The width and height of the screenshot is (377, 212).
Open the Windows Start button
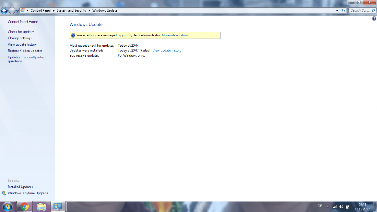[7, 207]
